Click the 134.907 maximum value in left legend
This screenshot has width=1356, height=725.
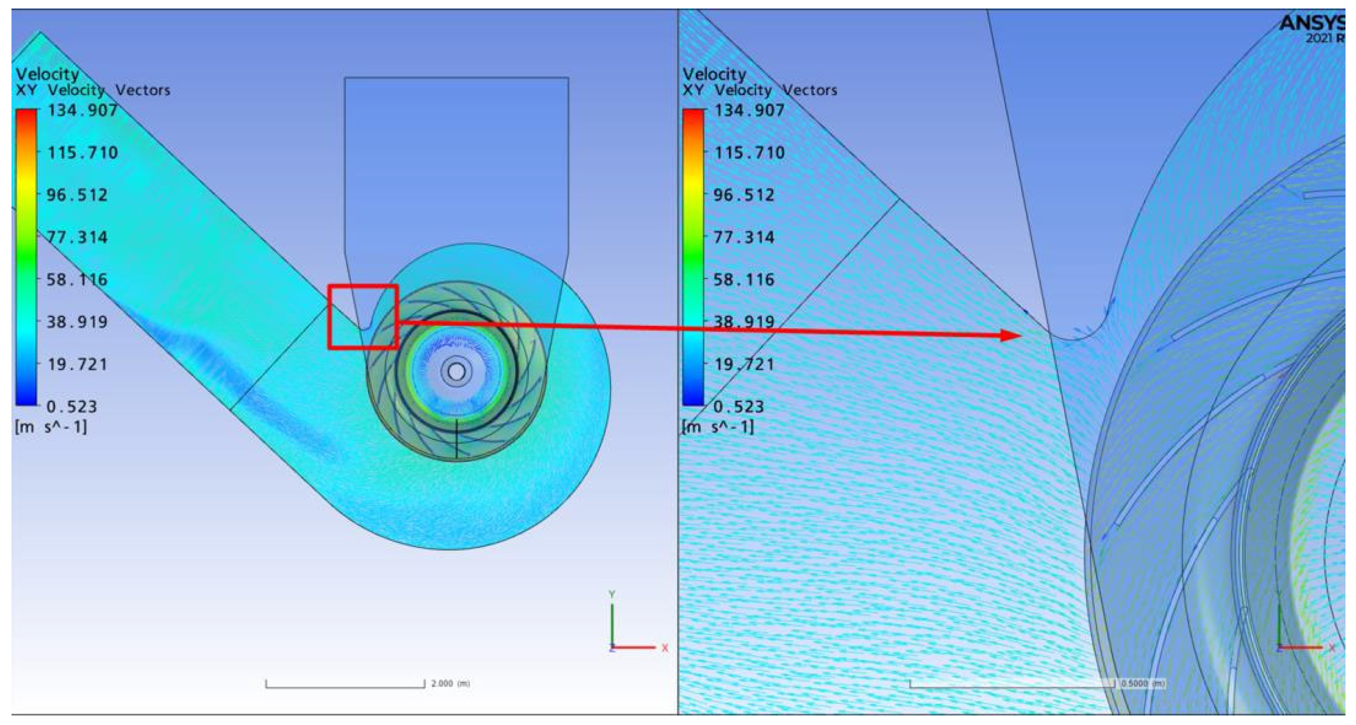pyautogui.click(x=82, y=110)
